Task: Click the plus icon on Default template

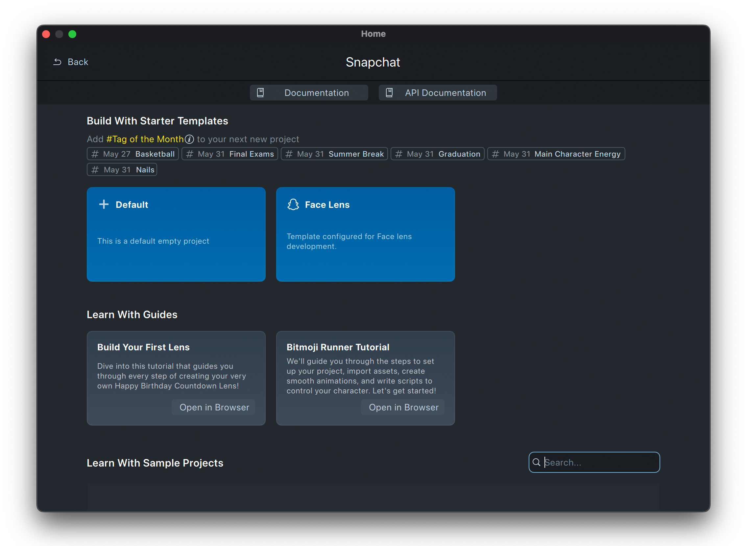Action: coord(104,204)
